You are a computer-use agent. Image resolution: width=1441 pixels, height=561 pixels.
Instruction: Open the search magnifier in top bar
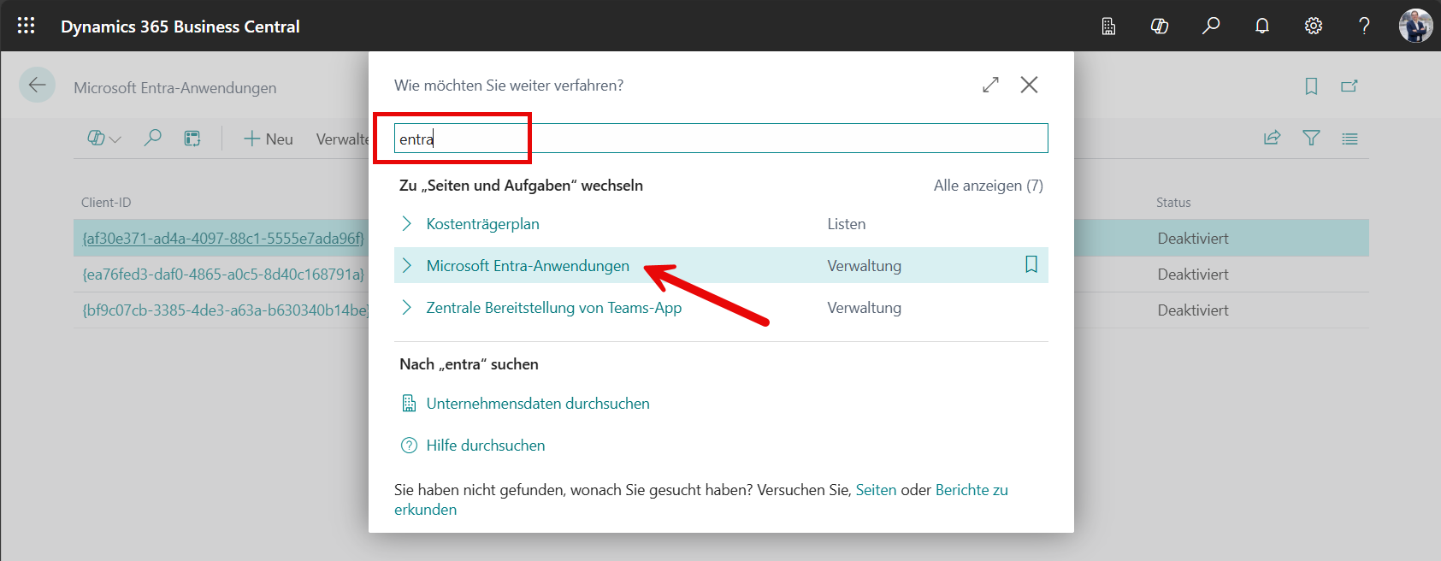pos(1211,27)
